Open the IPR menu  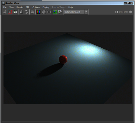pyautogui.click(x=28, y=7)
